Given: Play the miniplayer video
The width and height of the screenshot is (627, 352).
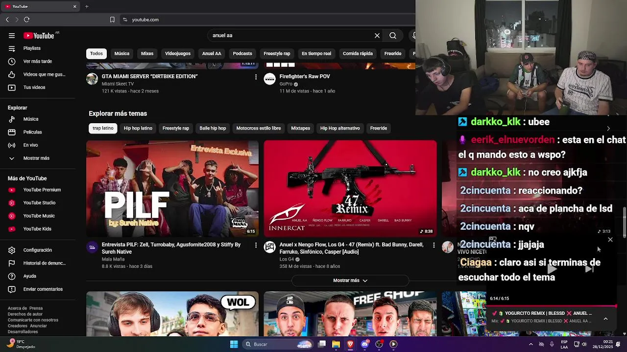Looking at the screenshot, I should tap(552, 269).
